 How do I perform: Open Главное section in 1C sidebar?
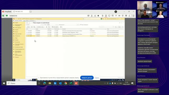pos(16,23)
